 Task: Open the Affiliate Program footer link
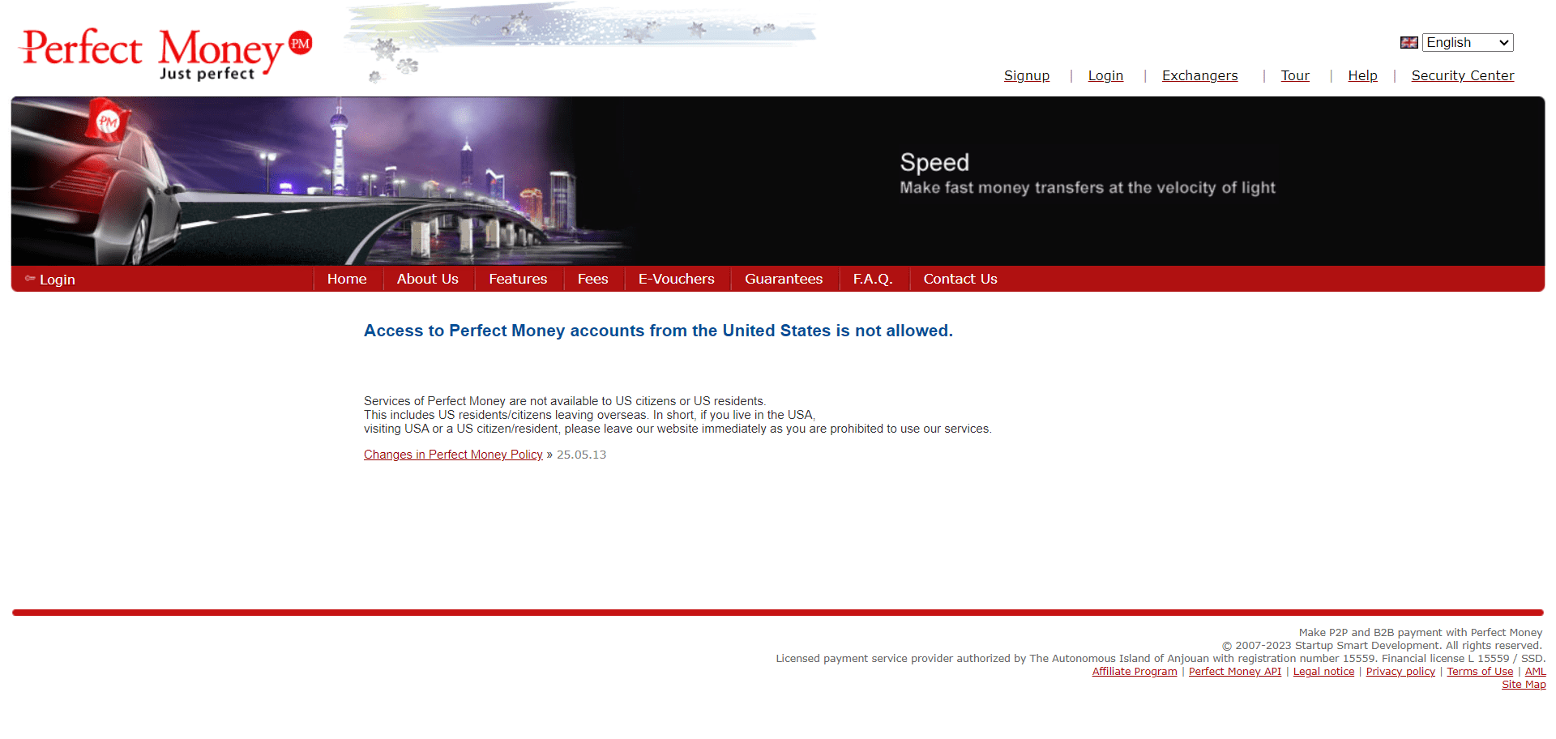(x=1135, y=672)
